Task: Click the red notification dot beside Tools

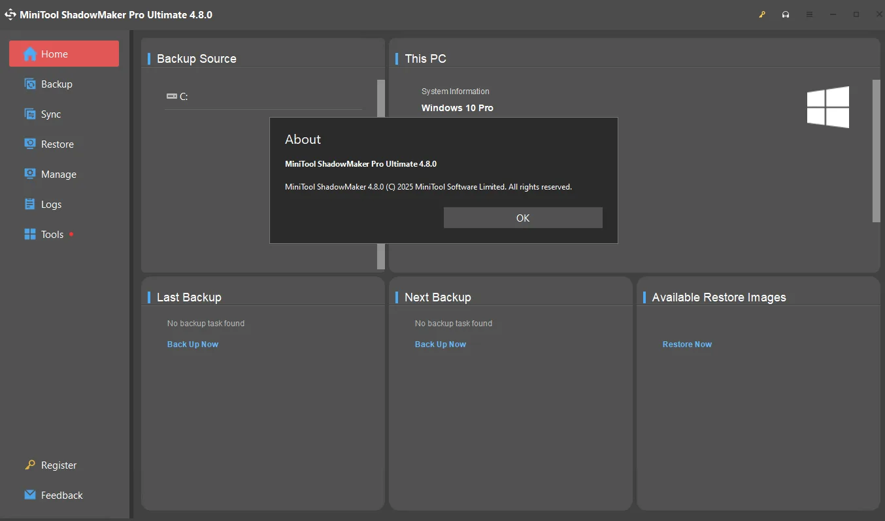Action: [x=71, y=233]
